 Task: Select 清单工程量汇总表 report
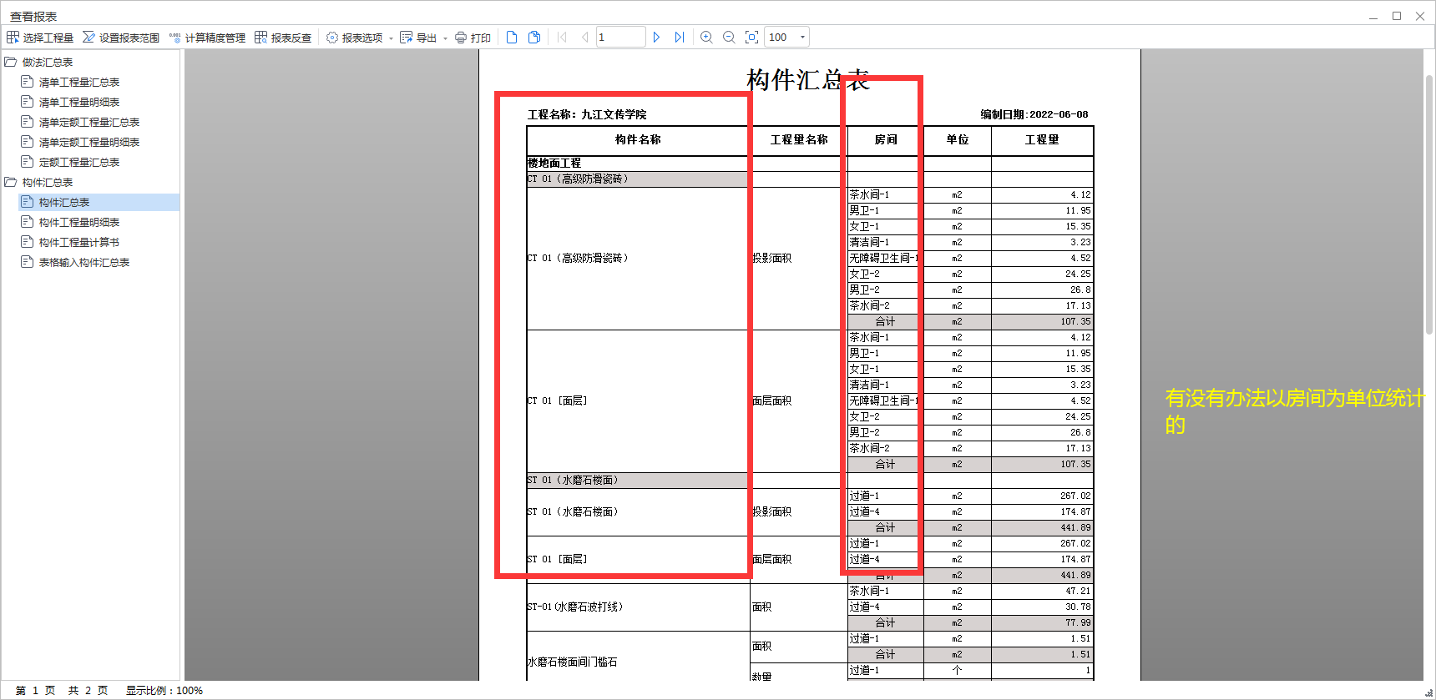pos(79,82)
